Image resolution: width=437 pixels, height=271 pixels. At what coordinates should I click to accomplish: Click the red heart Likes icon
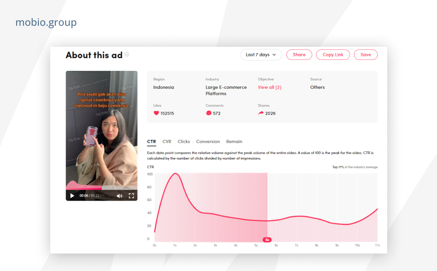pyautogui.click(x=156, y=113)
